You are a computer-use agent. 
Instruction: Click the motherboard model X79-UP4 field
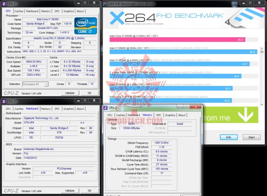[x=46, y=122]
